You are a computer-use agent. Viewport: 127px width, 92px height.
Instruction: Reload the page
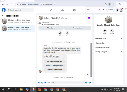click(x=12, y=4)
